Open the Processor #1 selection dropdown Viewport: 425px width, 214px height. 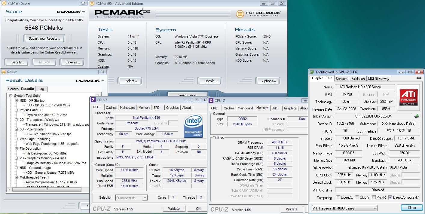[131, 197]
